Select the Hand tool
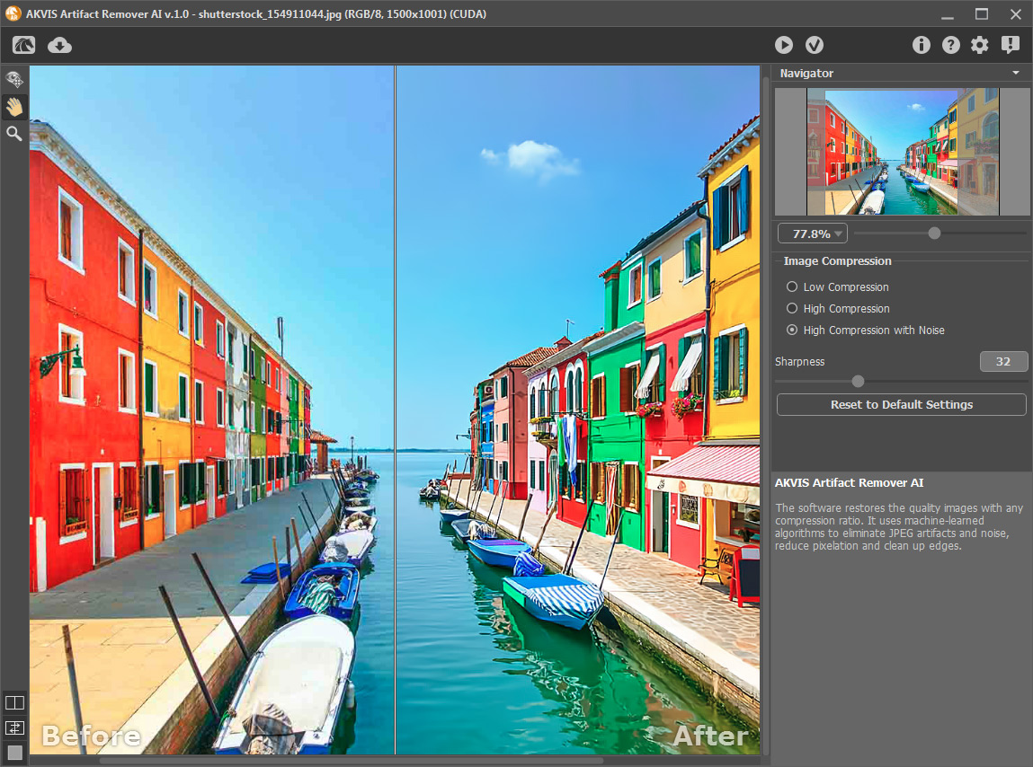The height and width of the screenshot is (767, 1033). click(14, 107)
